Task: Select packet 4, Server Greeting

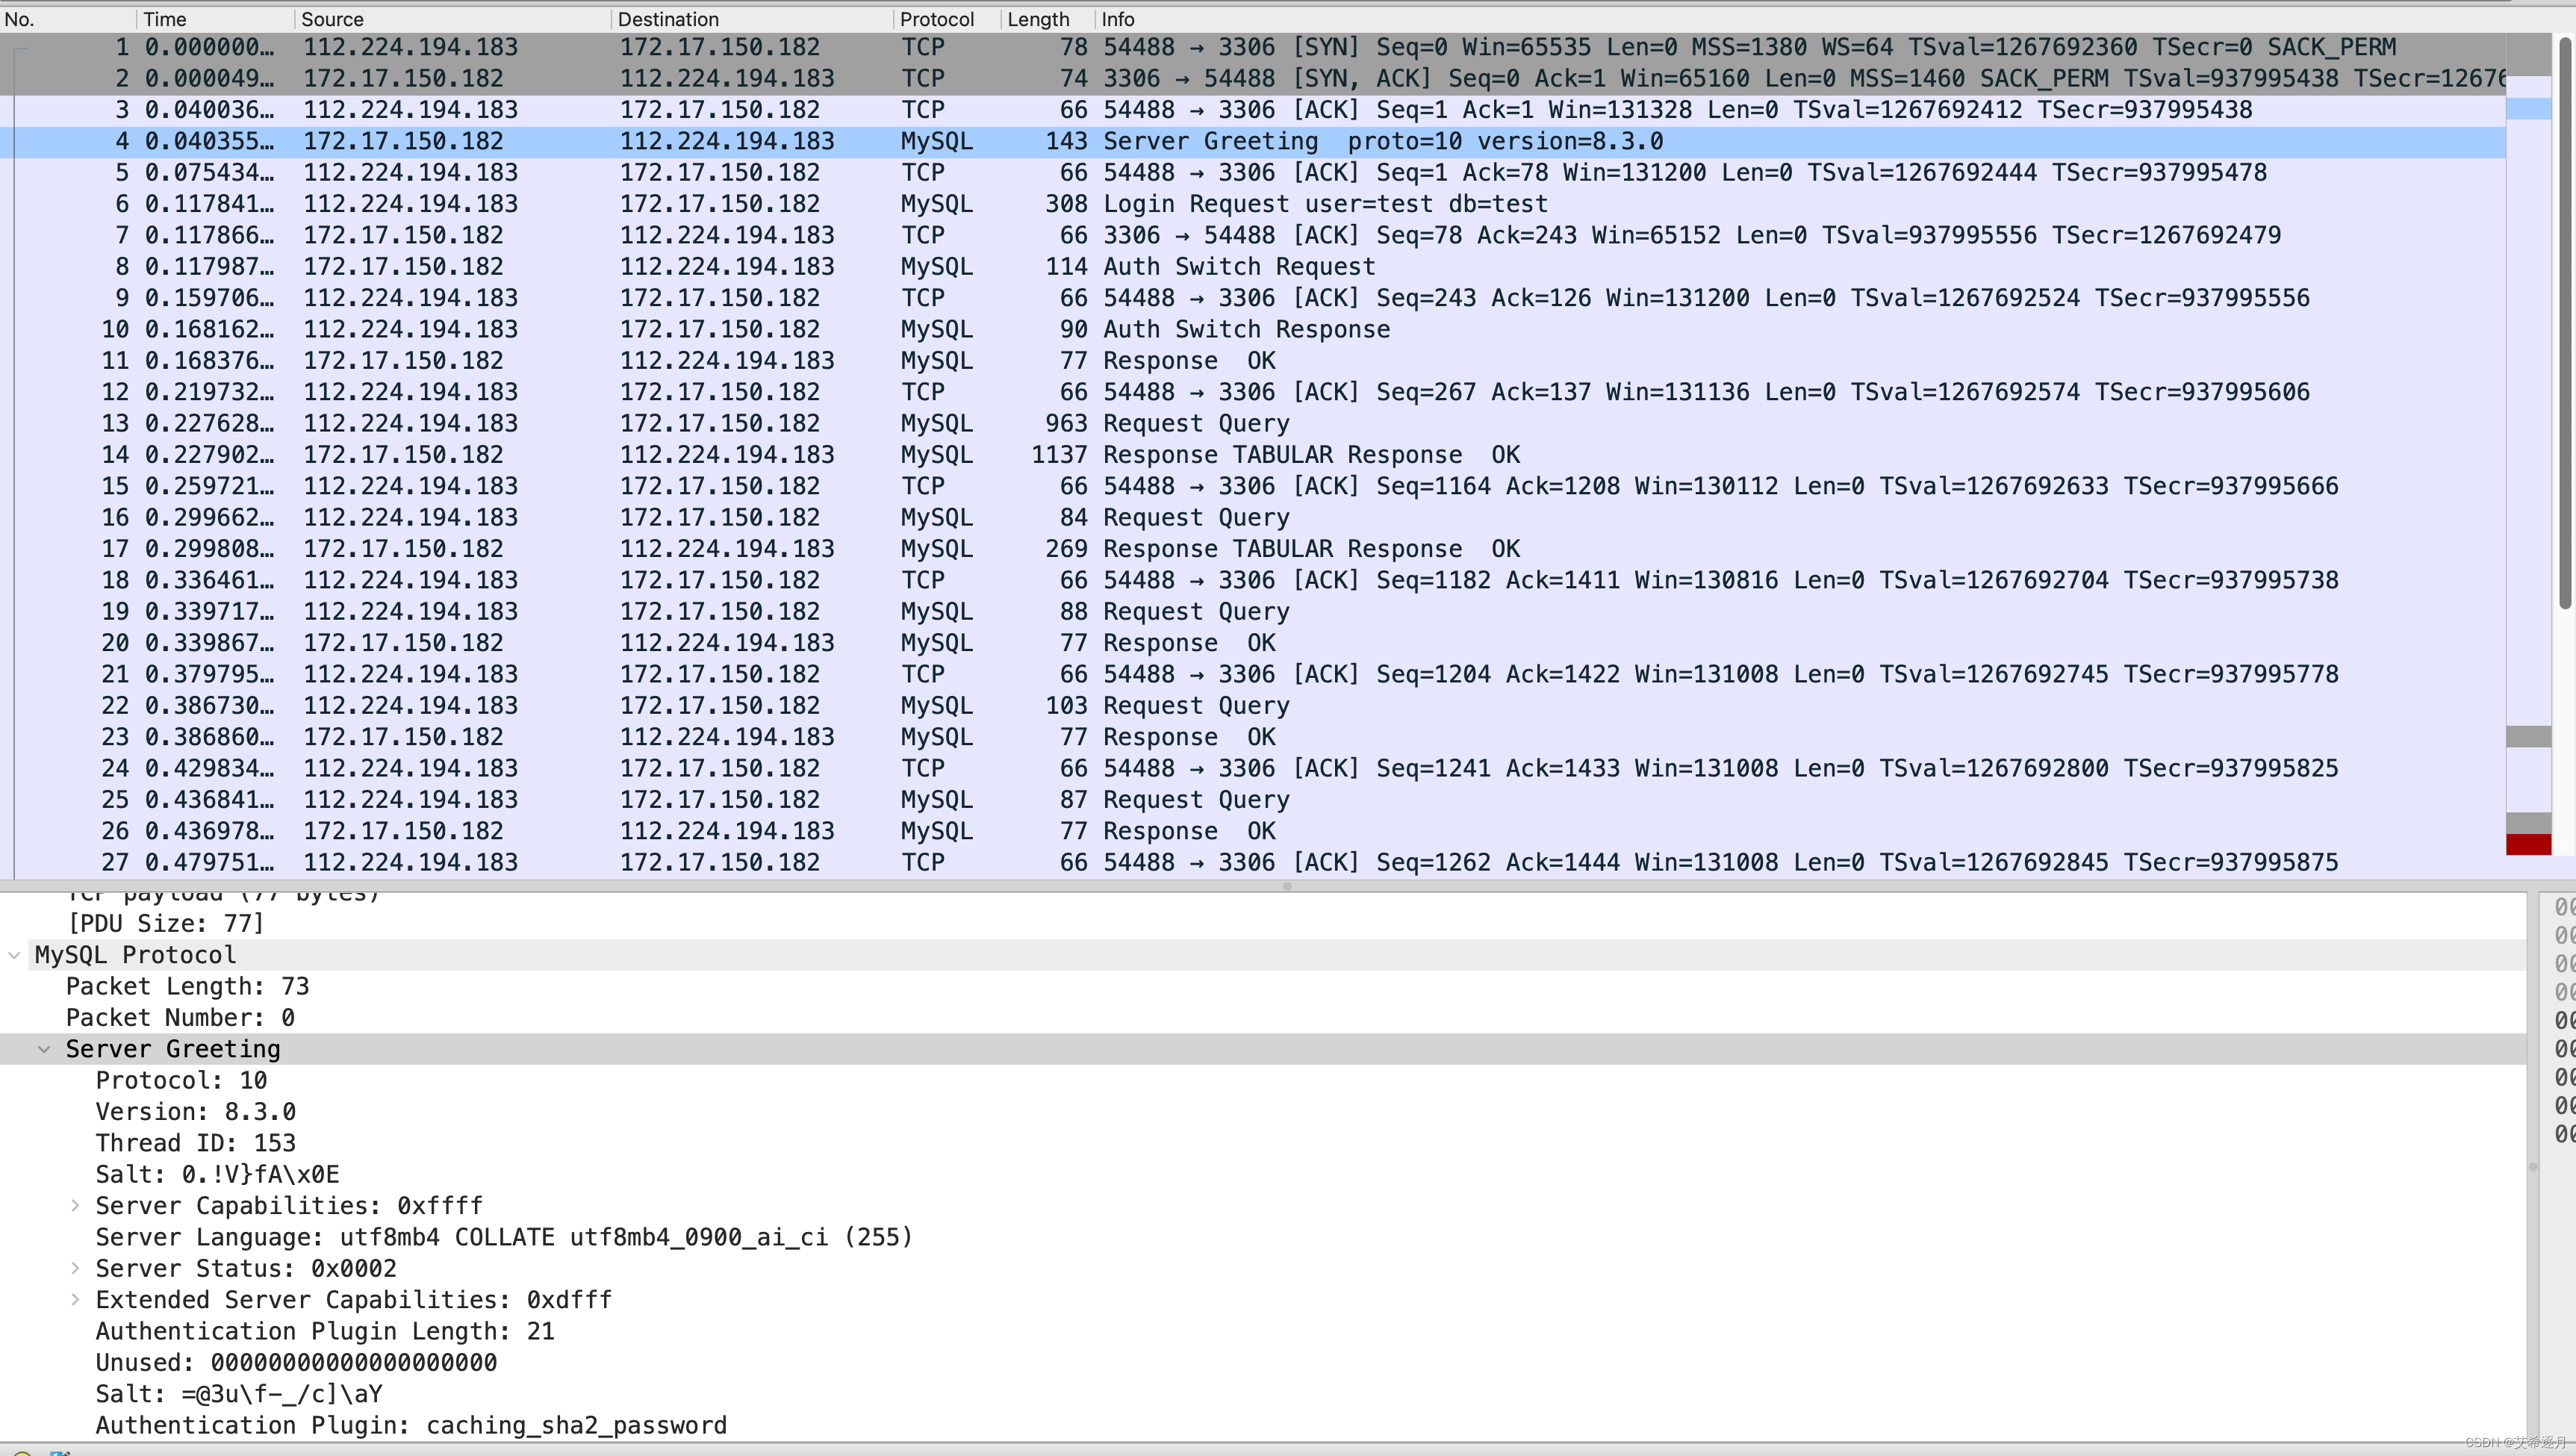Action: (1253, 141)
